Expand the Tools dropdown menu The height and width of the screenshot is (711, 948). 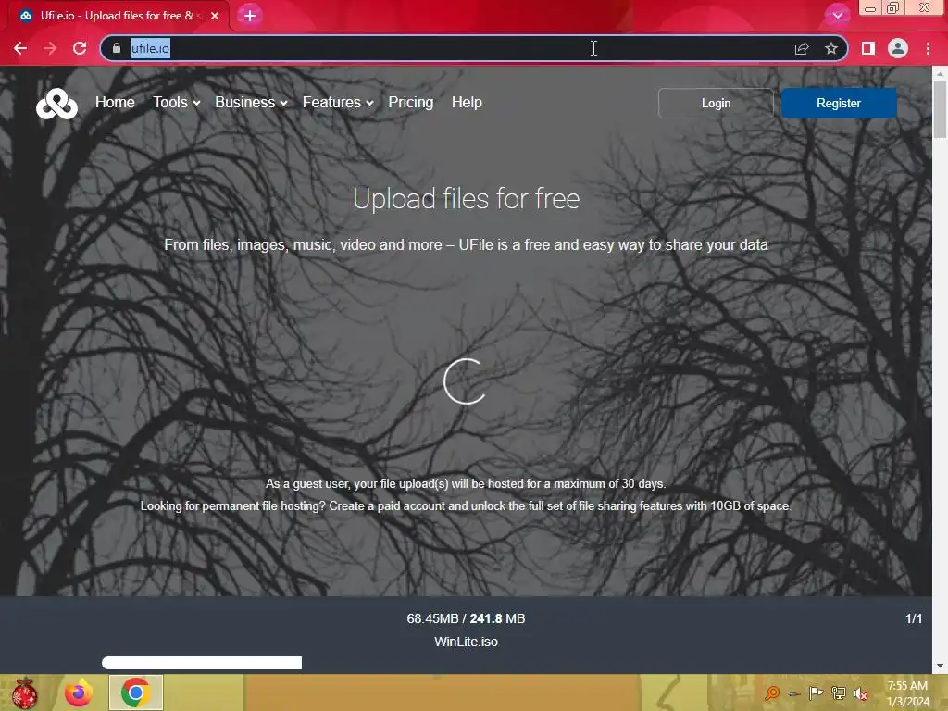pos(177,102)
